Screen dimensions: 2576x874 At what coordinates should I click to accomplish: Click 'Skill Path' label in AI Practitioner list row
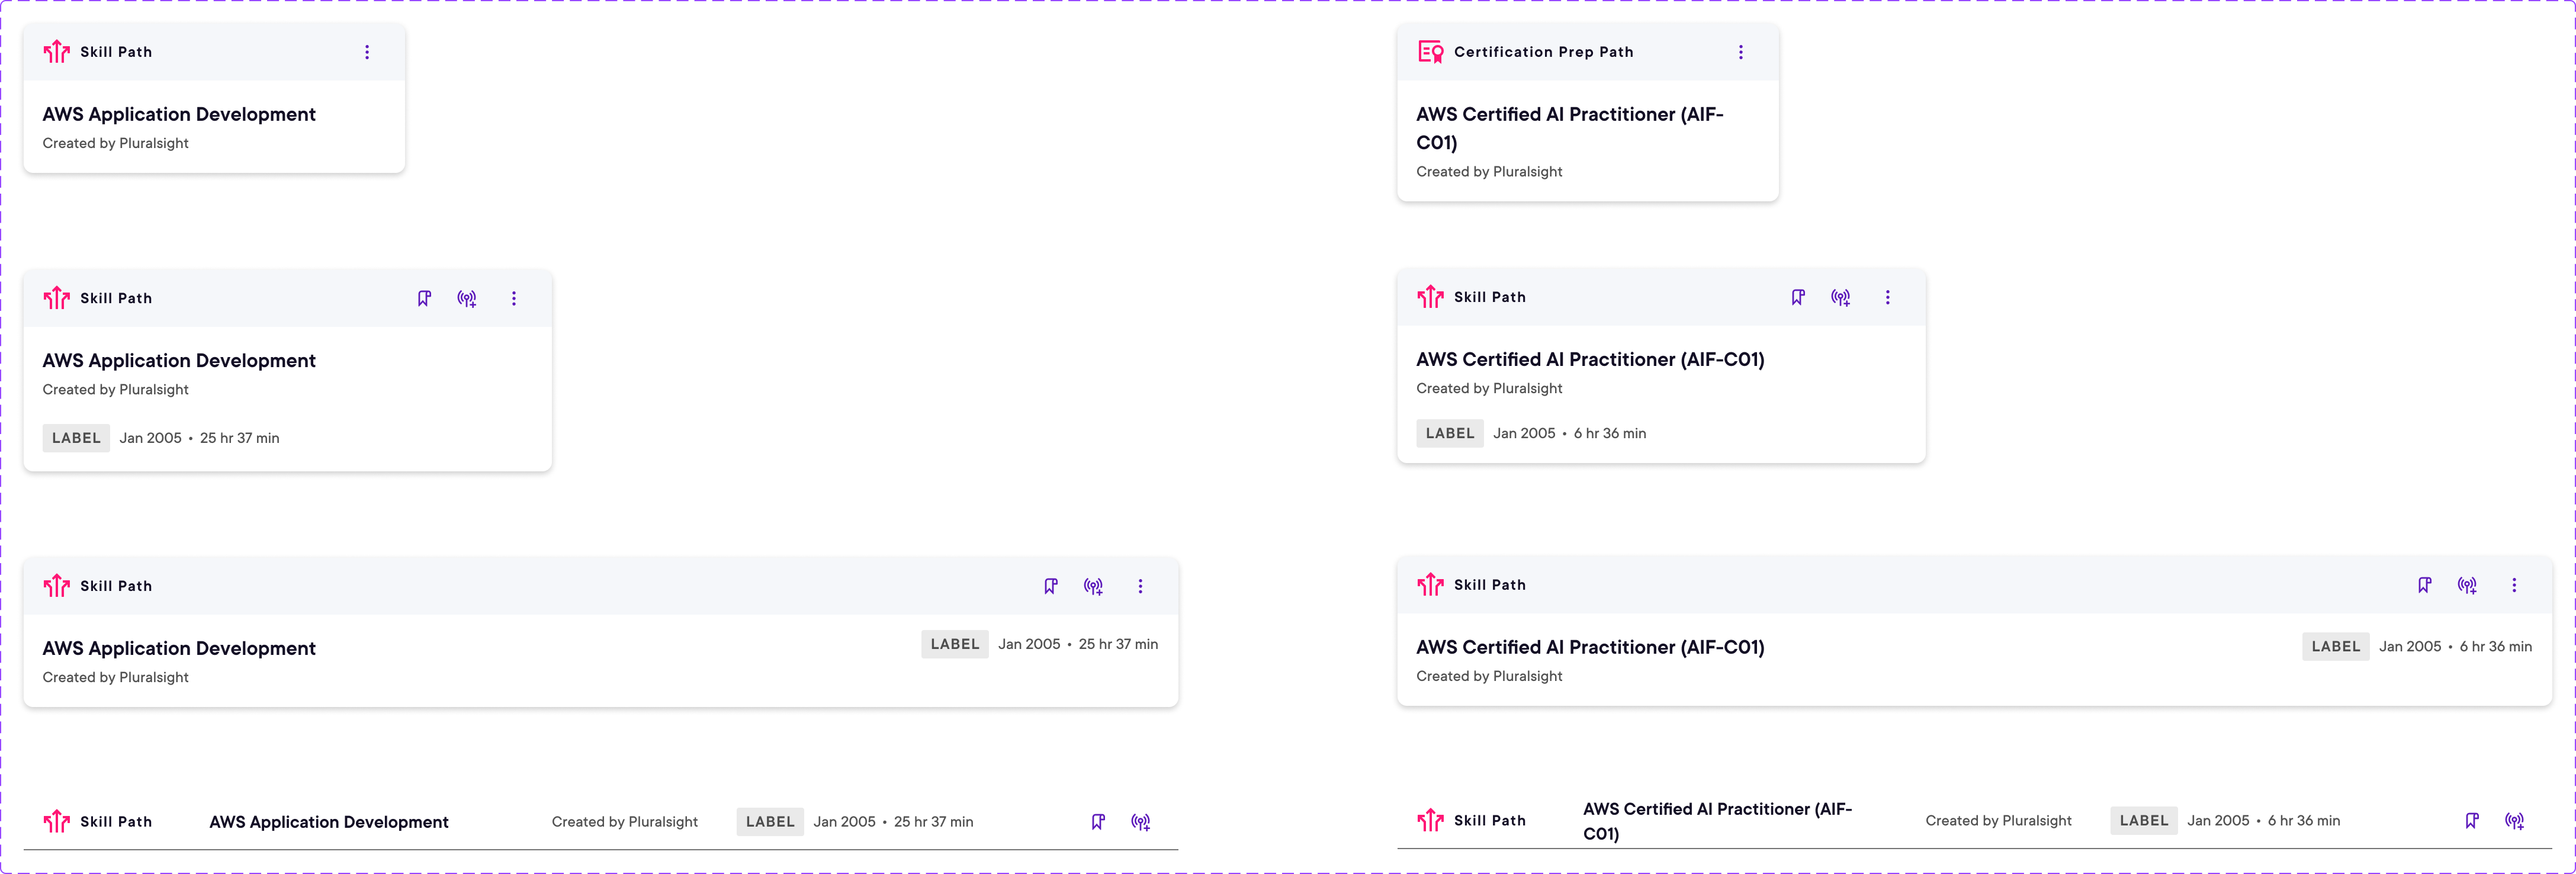click(1490, 821)
